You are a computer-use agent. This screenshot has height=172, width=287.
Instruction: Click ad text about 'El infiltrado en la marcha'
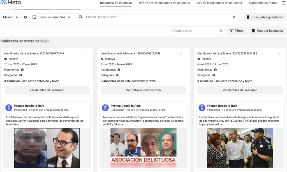tap(45, 121)
